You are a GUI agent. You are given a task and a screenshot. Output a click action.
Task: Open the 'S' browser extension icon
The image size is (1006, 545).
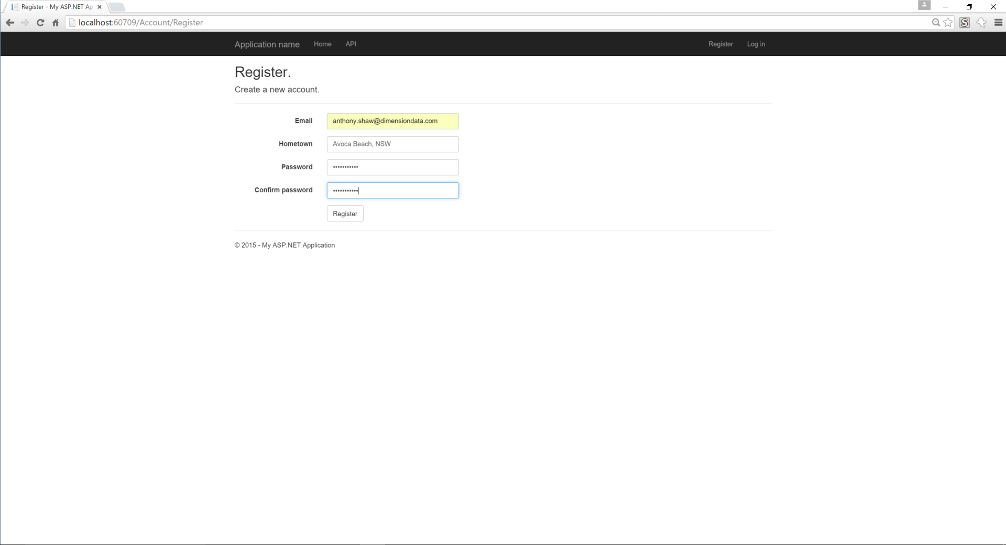click(965, 23)
